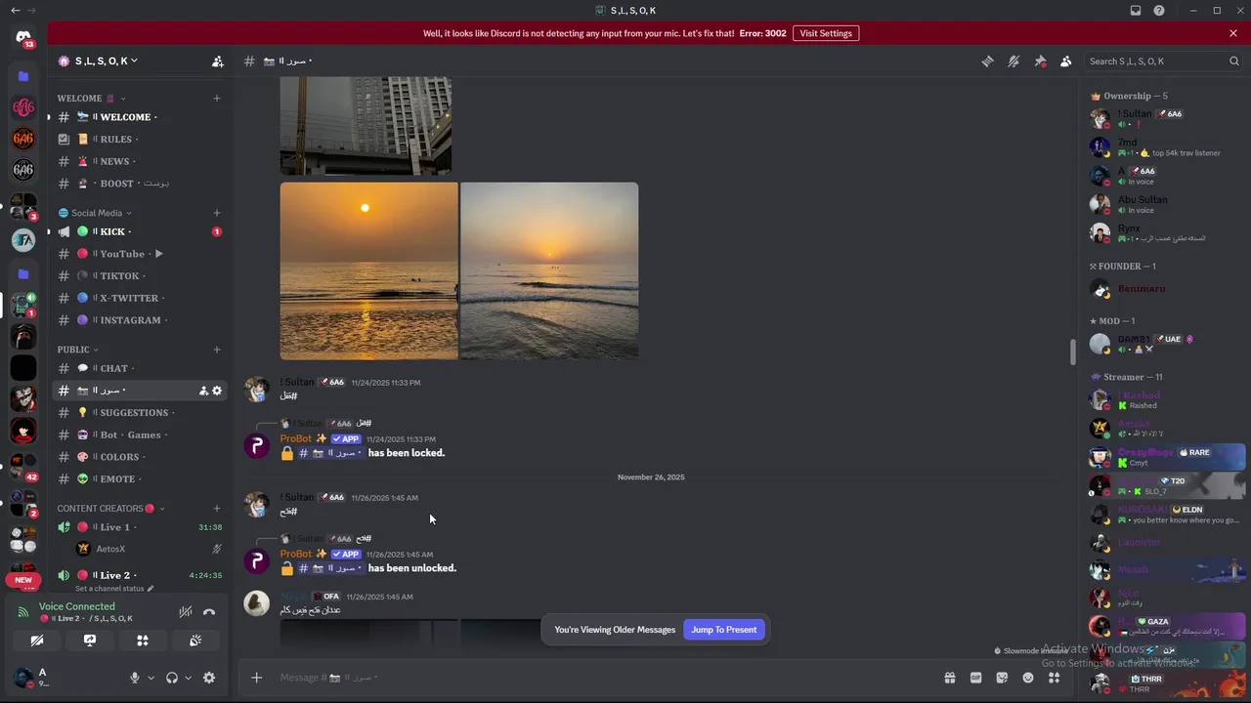Collapse the Social Media category
This screenshot has height=703, width=1251.
(96, 213)
